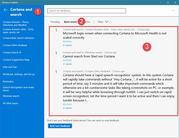Open the three-dot more options menu
The height and width of the screenshot is (138, 179).
tap(173, 11)
